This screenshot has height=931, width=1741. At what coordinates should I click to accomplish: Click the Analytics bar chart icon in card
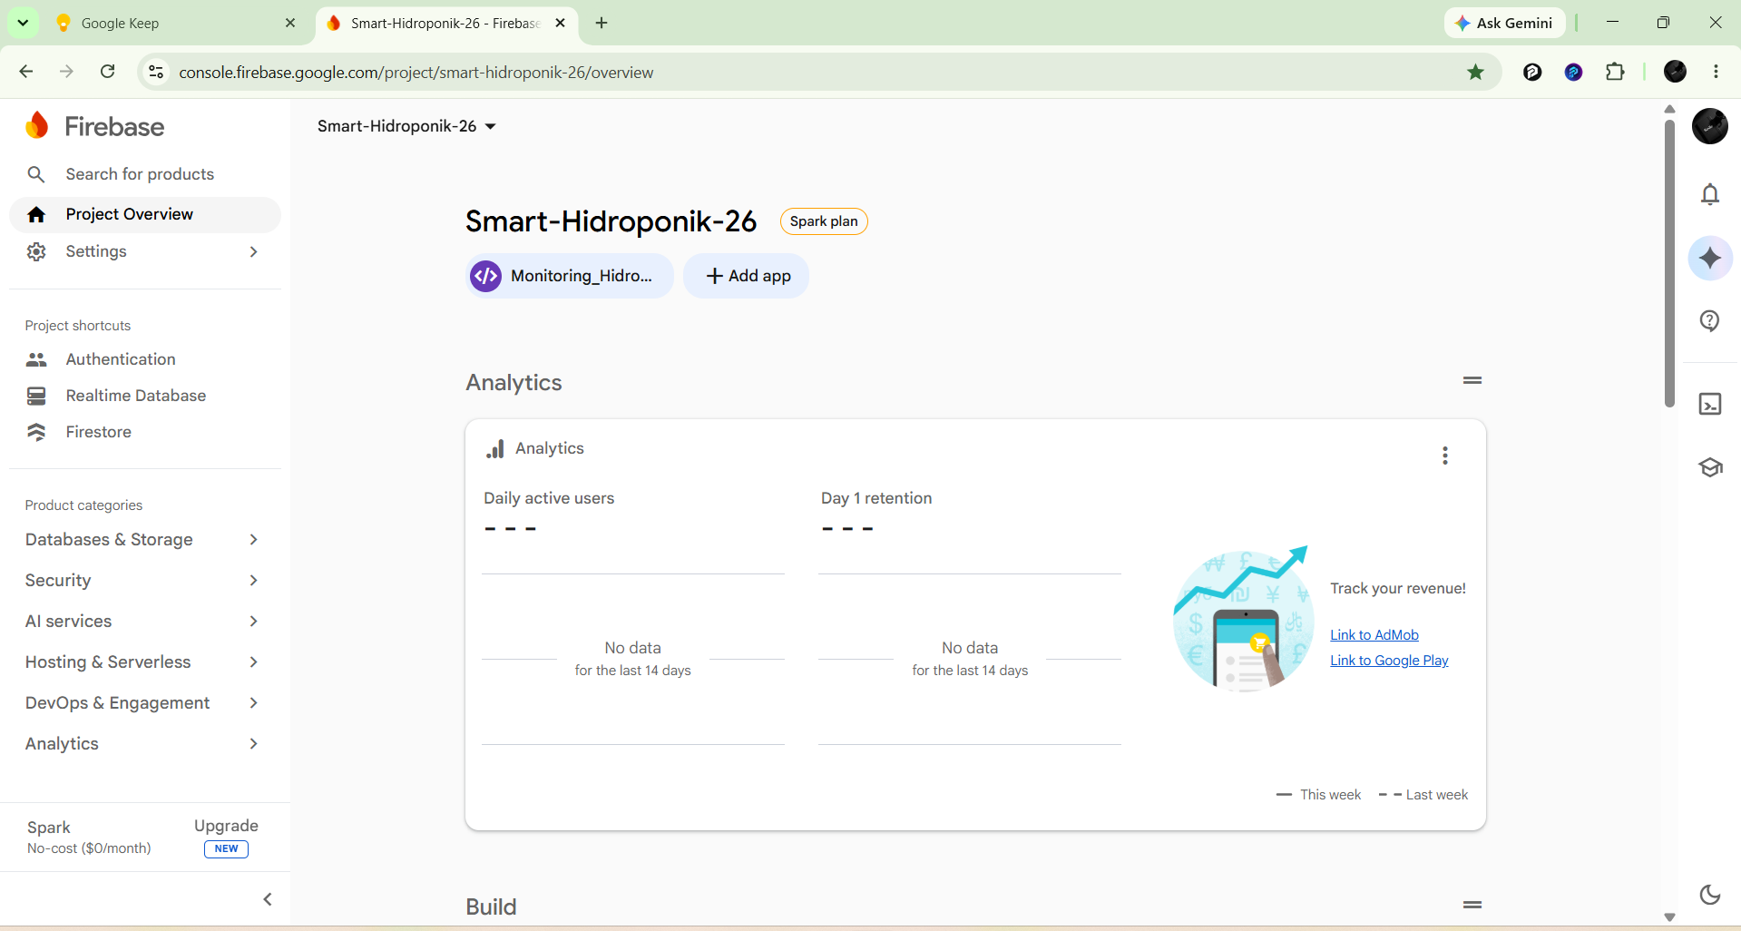point(495,448)
